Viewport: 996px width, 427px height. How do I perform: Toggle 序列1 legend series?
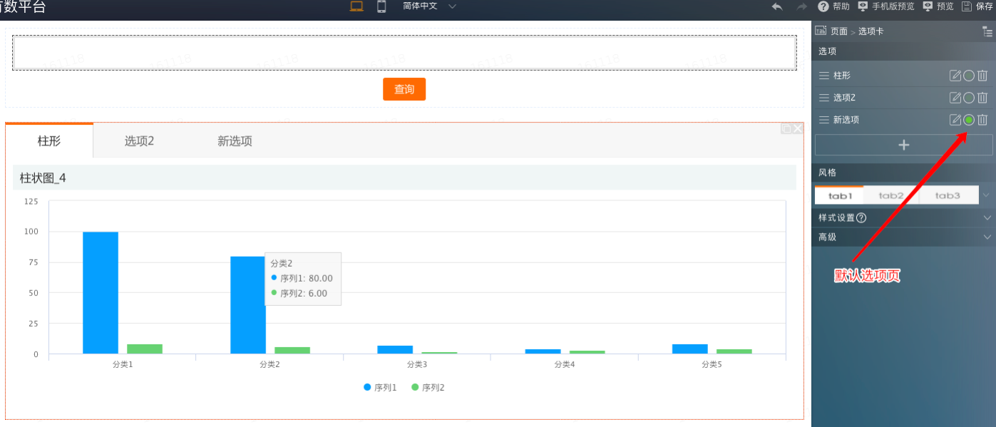(380, 388)
